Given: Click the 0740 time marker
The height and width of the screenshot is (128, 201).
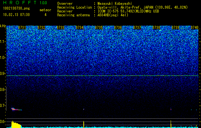Looking at the screenshot, I should pyautogui.click(x=195, y=28).
